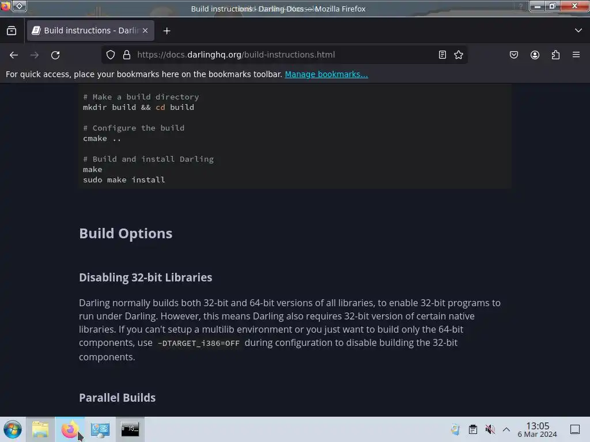590x442 pixels.
Task: Click the -DTARGET_i386=OFF code text
Action: pos(198,343)
